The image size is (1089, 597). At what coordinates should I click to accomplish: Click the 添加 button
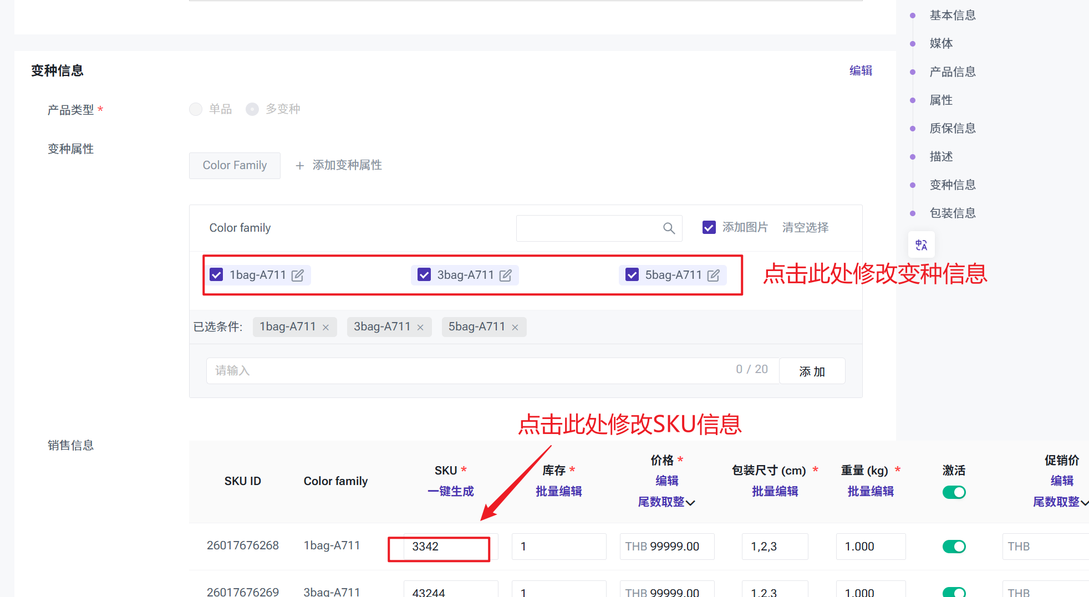(x=812, y=371)
